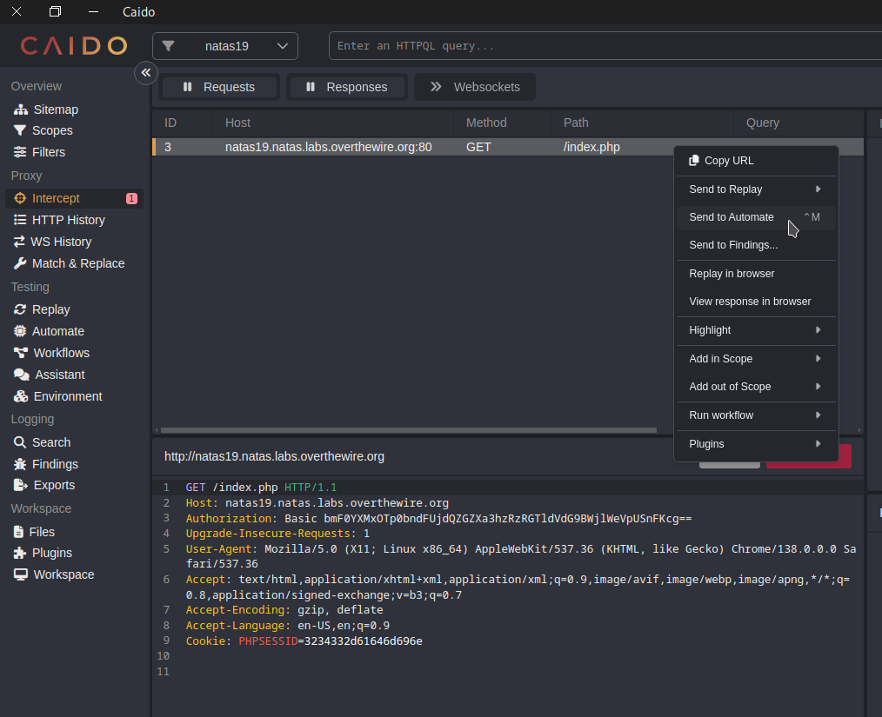Click the Sitemap icon in sidebar

[x=21, y=110]
